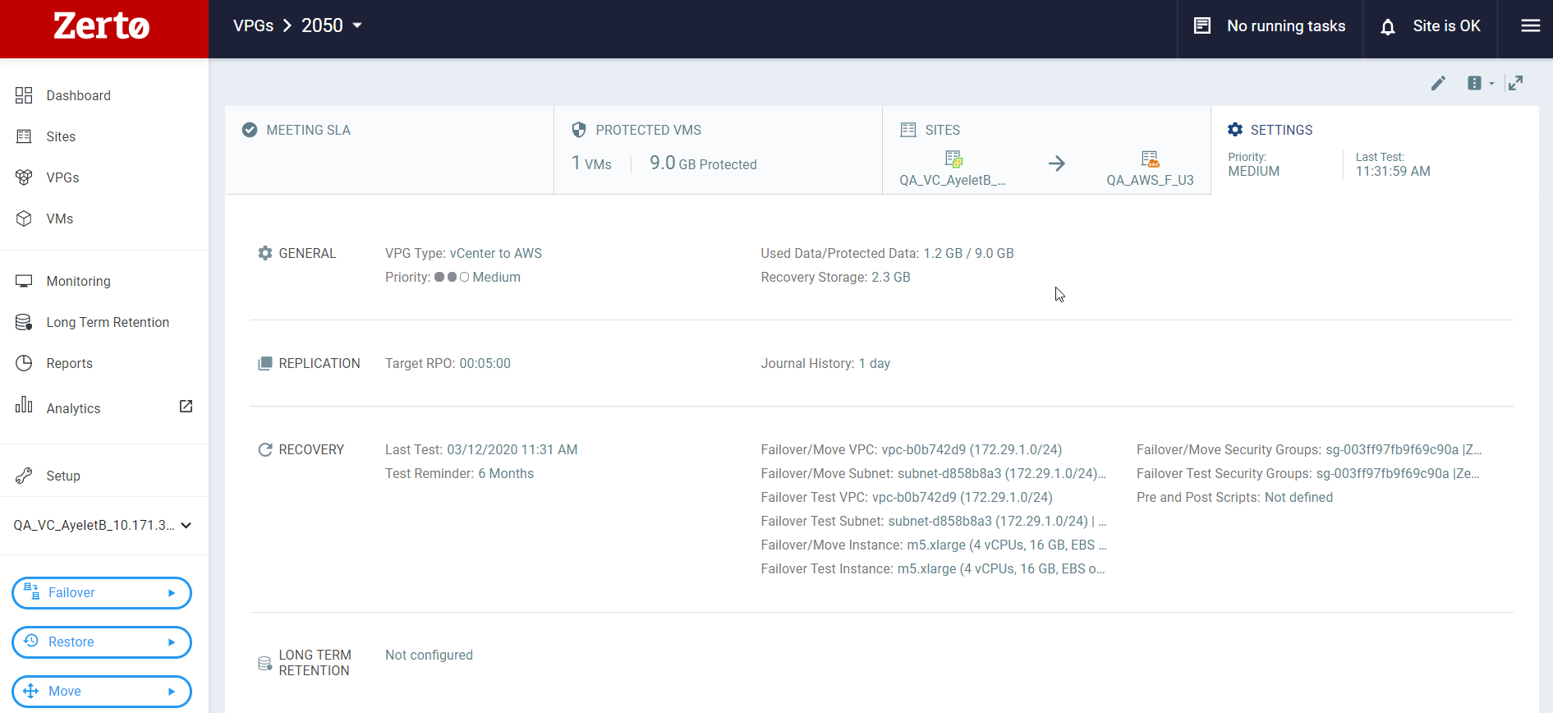The image size is (1553, 713).
Task: Click "Target RPO: 00:05:00" text
Action: pyautogui.click(x=448, y=363)
